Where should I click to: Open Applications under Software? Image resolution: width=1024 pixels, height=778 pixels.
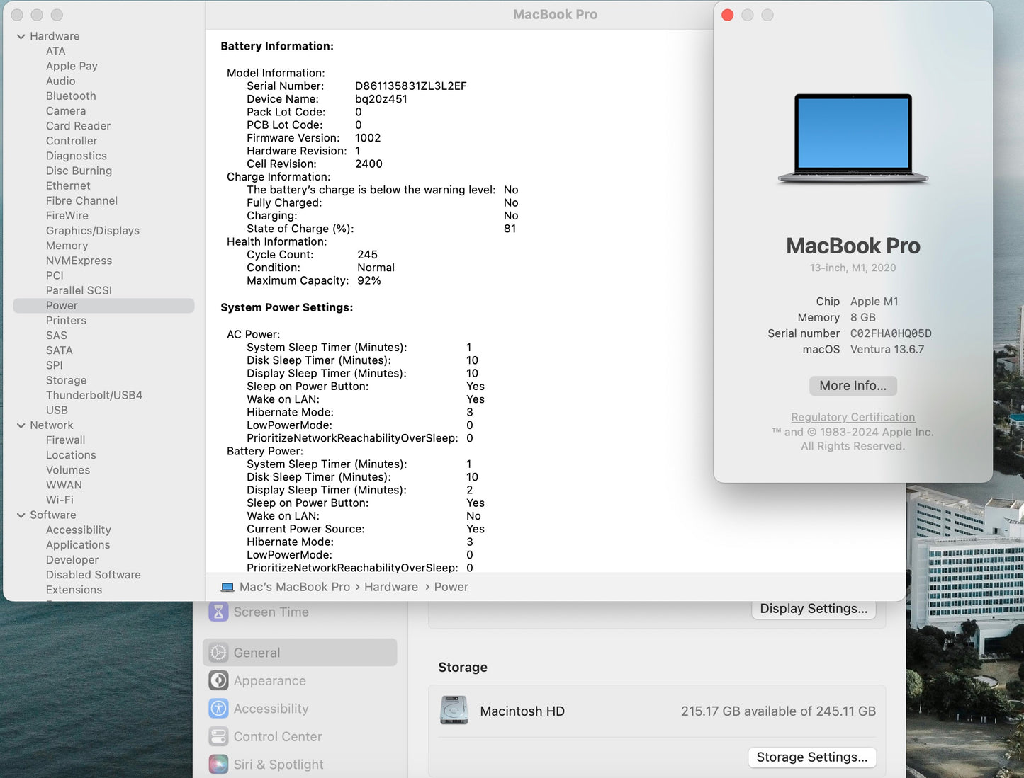tap(78, 544)
